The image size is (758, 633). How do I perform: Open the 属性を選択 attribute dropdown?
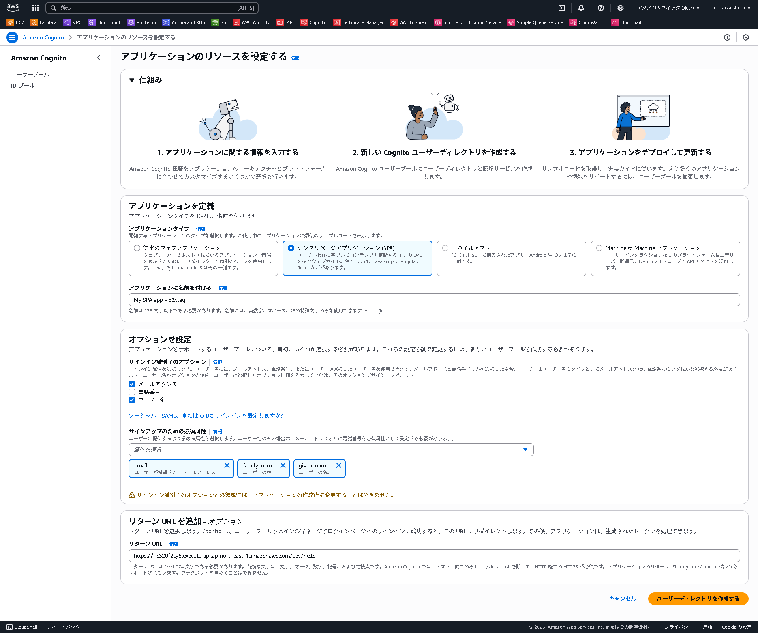pyautogui.click(x=331, y=449)
